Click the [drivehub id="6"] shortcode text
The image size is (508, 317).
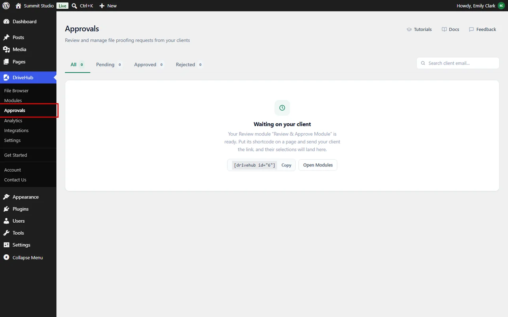point(254,165)
